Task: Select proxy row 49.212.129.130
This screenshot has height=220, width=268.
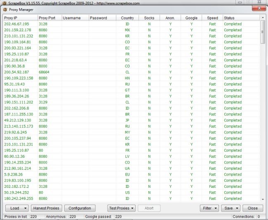Action: point(132,120)
